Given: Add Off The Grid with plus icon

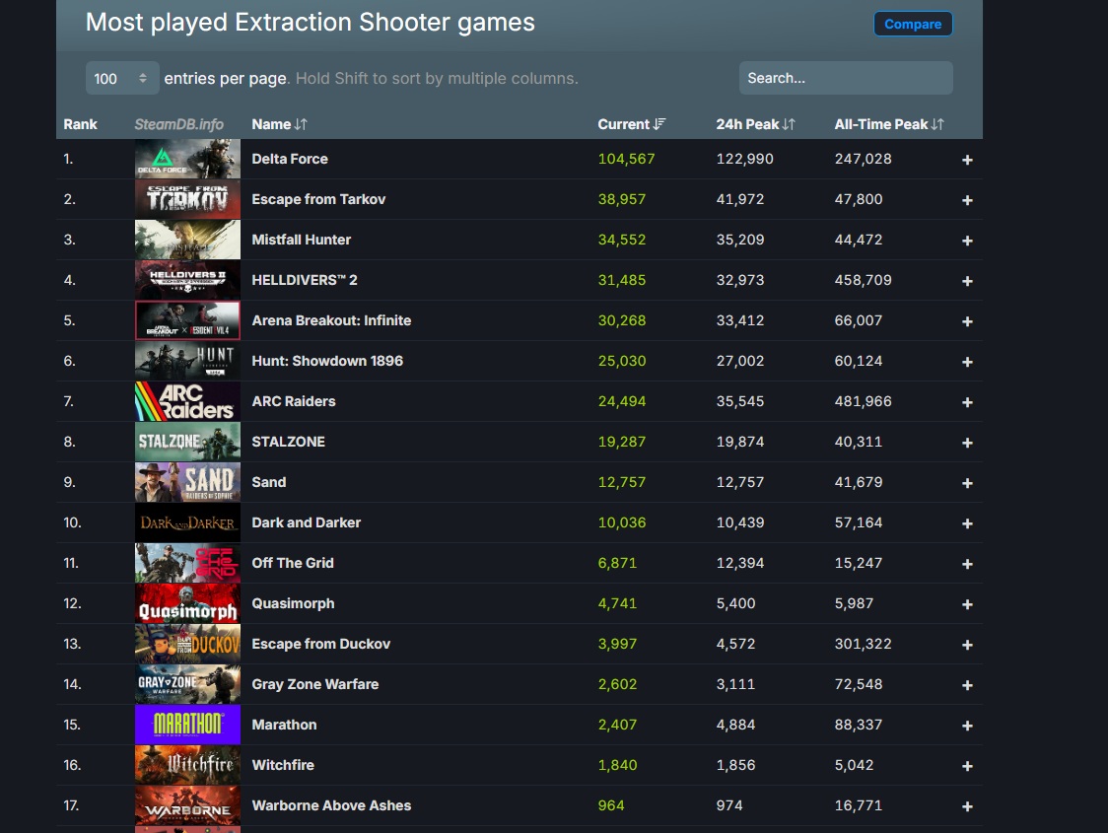Looking at the screenshot, I should (x=967, y=564).
